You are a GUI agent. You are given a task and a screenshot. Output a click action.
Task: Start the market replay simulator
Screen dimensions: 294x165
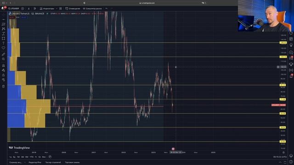92,9
